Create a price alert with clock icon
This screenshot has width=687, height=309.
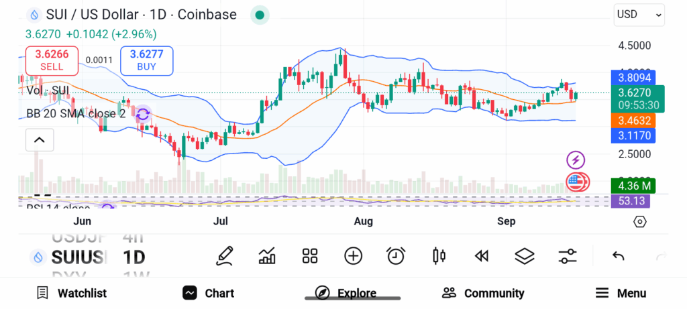tap(396, 255)
